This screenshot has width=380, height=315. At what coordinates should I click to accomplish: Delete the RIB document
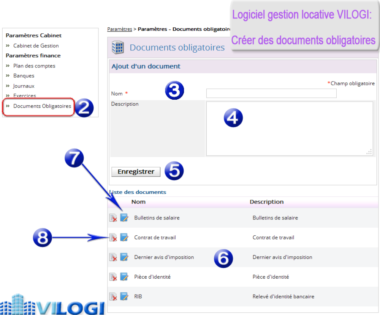[113, 297]
